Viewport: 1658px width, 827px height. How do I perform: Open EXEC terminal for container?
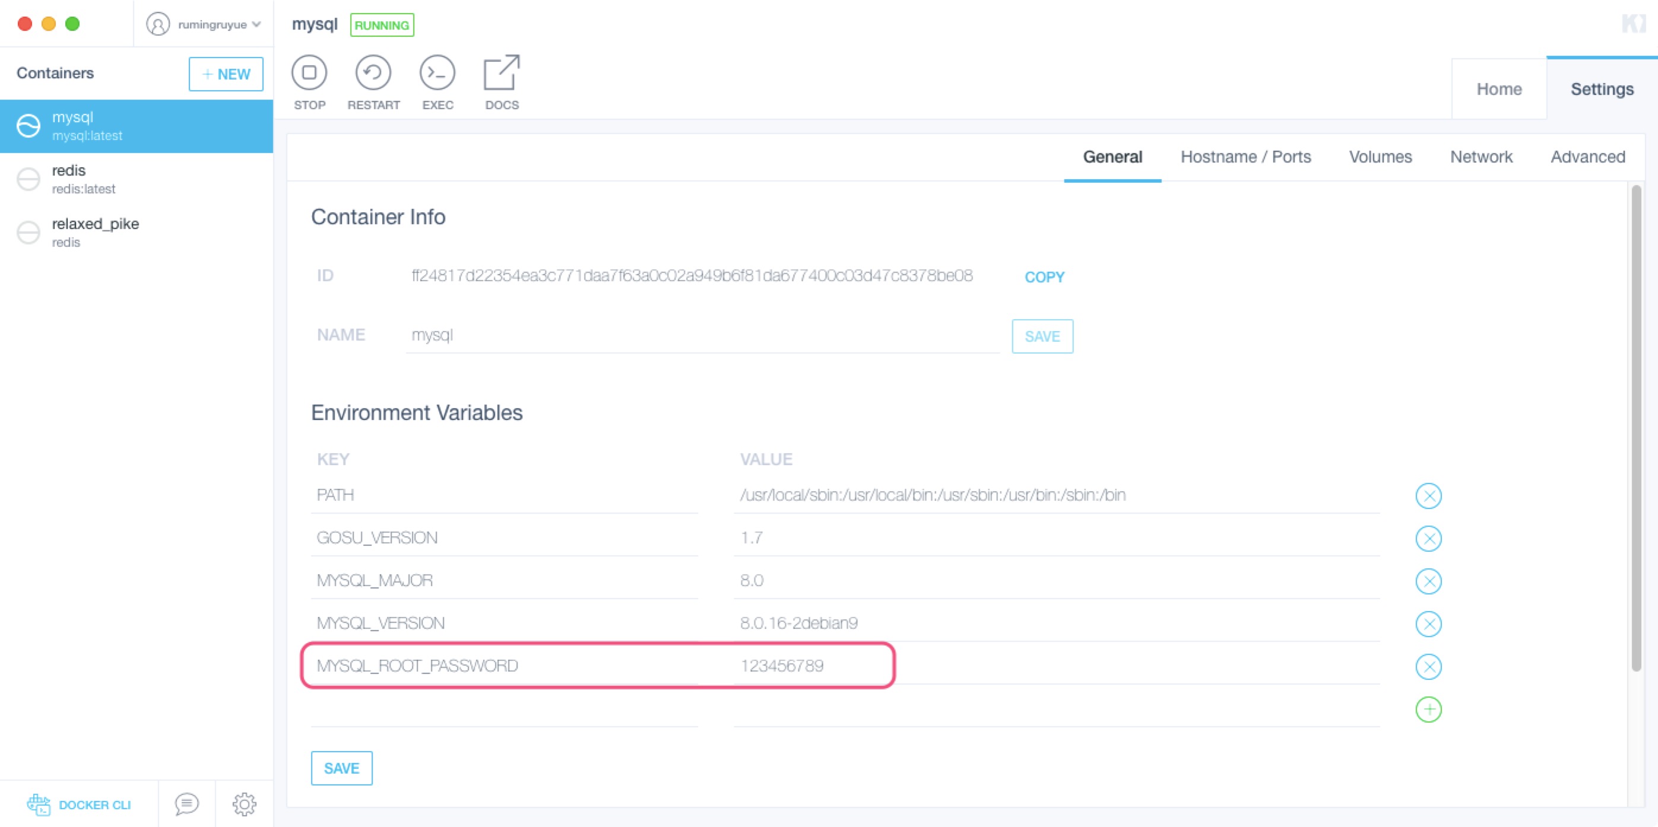(438, 82)
